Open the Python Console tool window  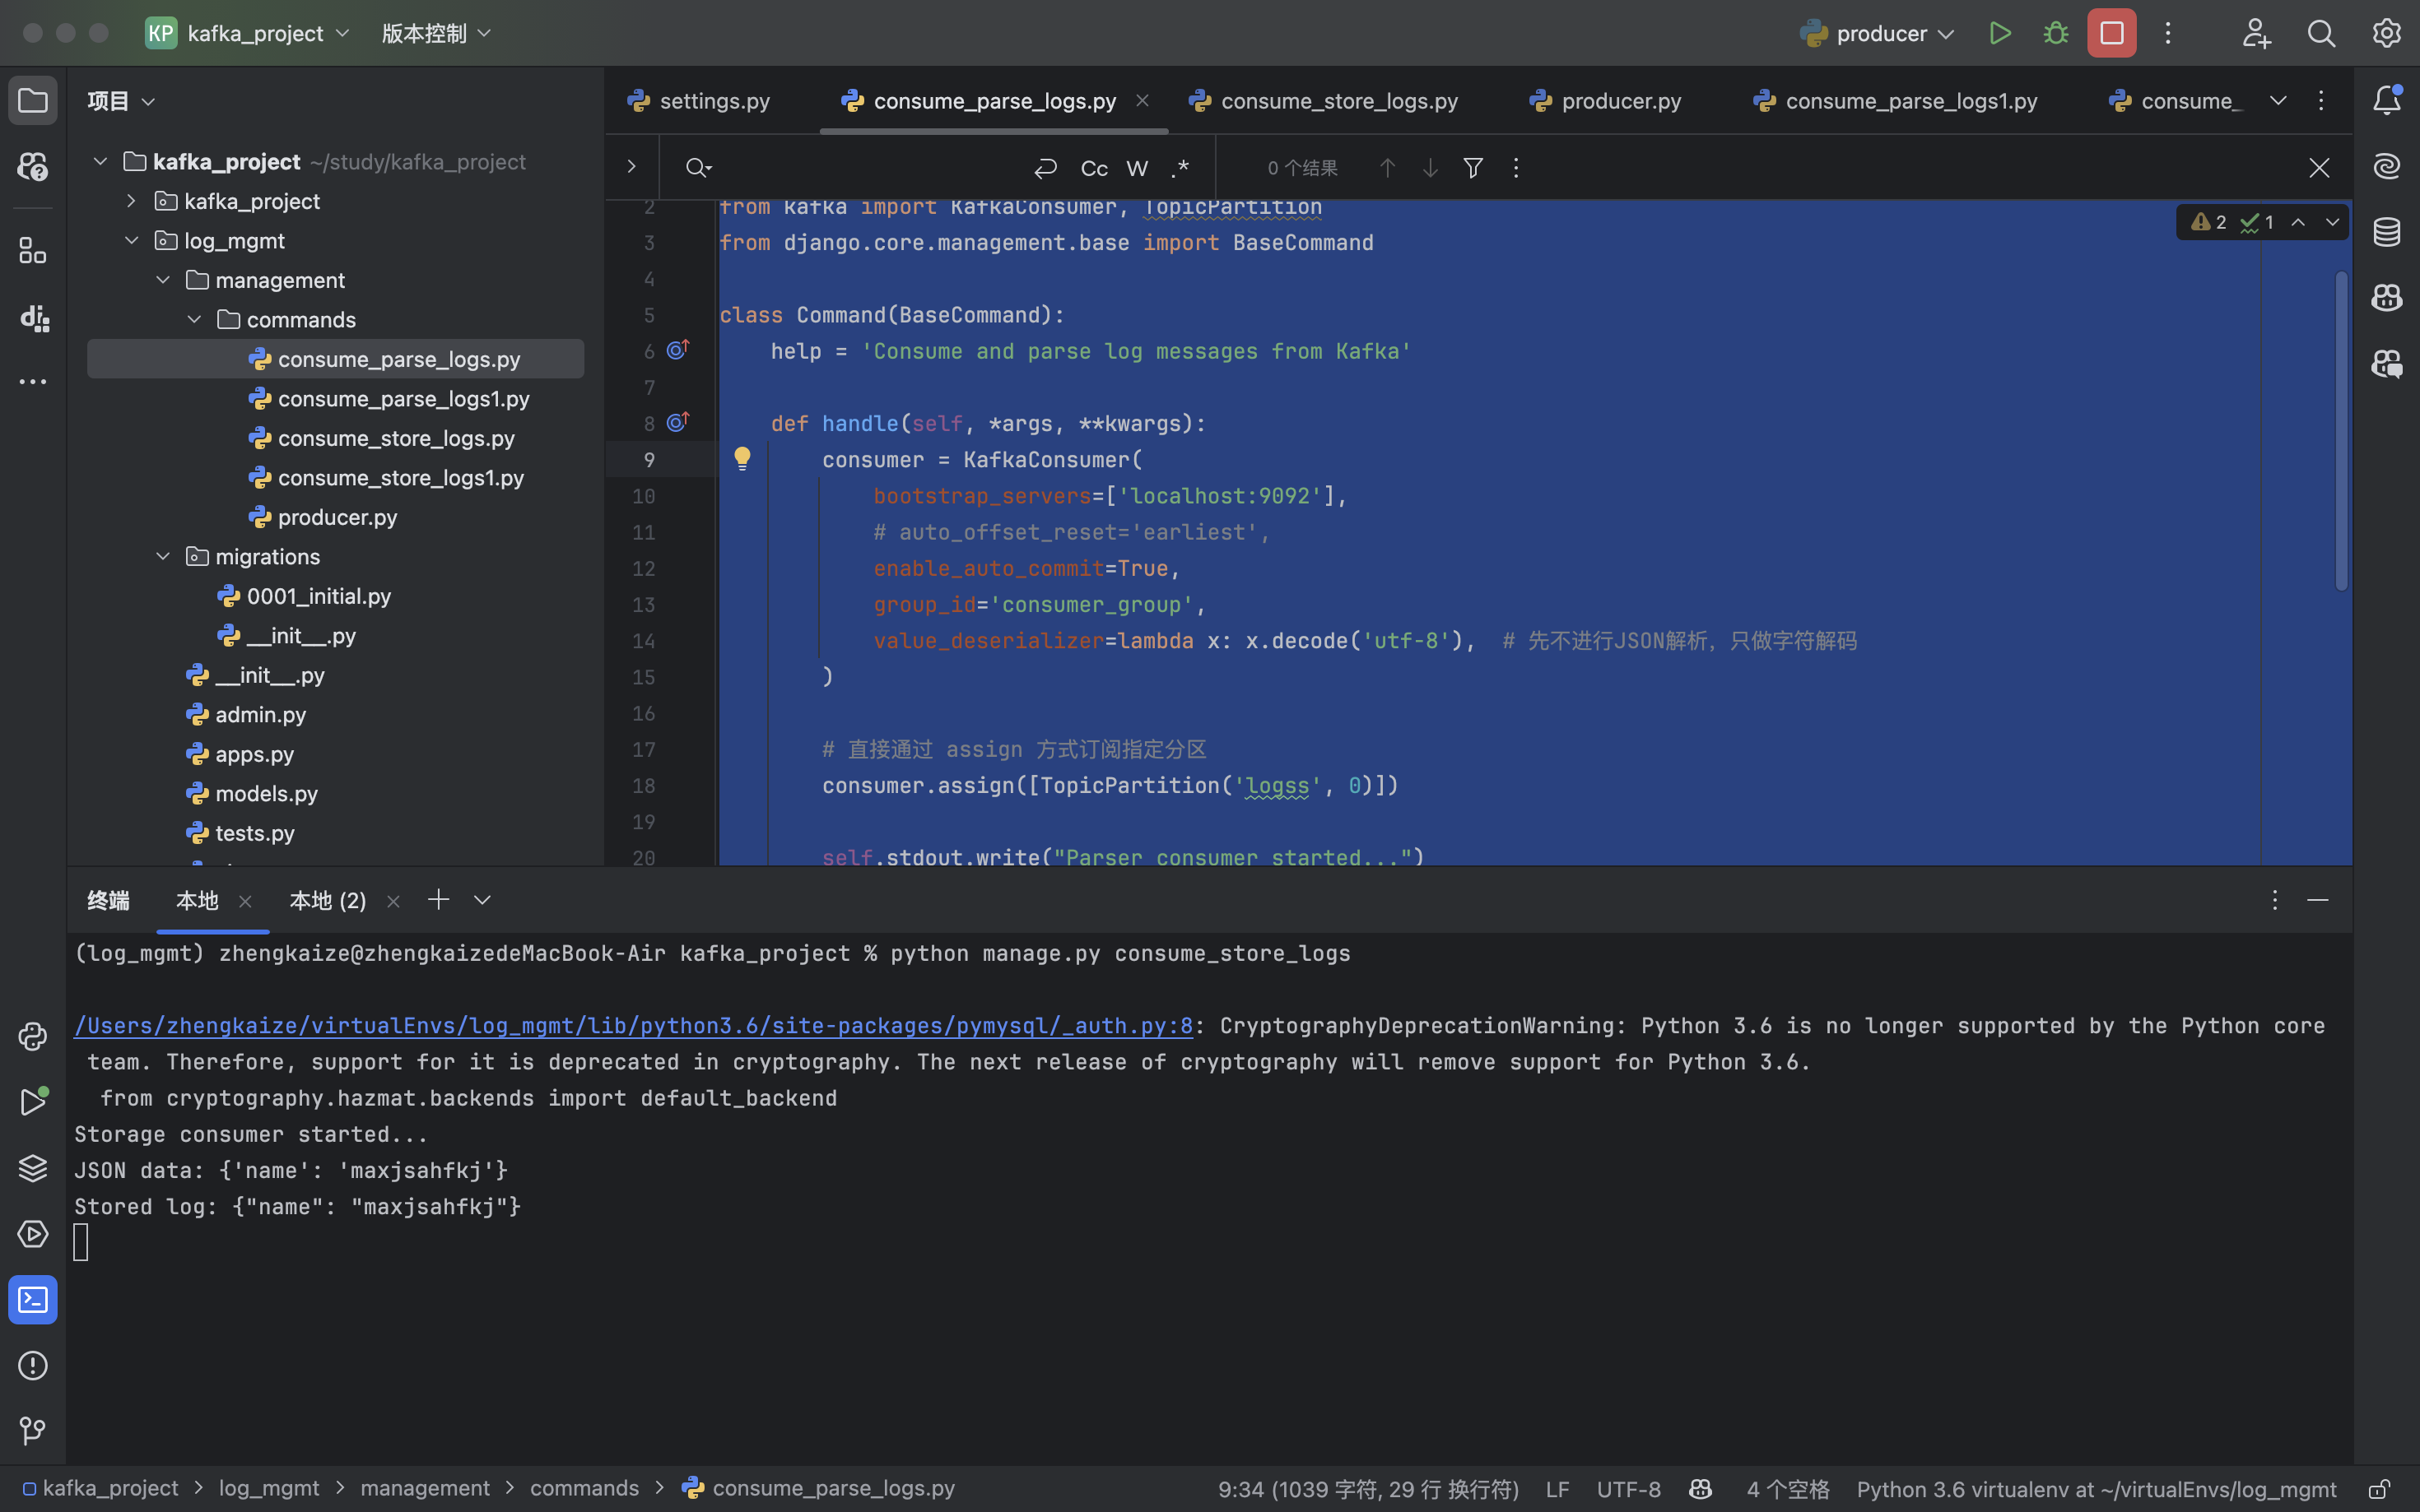tap(32, 1037)
